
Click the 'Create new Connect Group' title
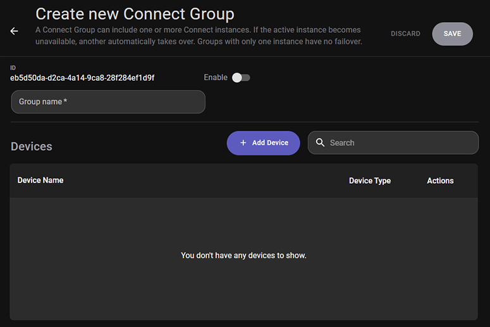pos(135,14)
